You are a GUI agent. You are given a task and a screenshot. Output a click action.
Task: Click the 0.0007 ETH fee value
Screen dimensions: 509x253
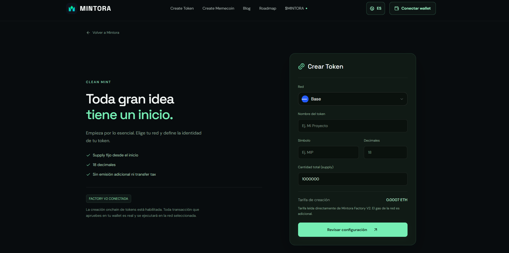397,200
